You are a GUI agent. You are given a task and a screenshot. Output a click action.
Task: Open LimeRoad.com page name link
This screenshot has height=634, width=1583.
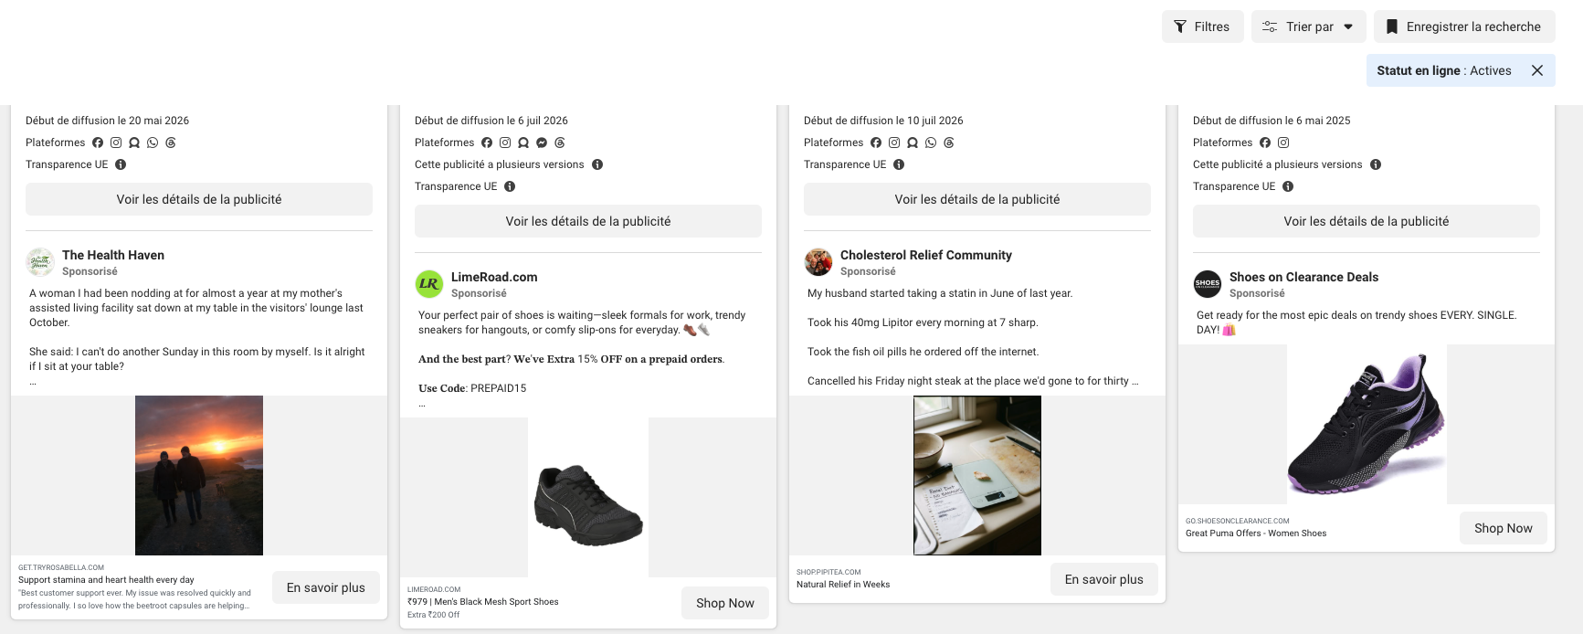pyautogui.click(x=494, y=277)
